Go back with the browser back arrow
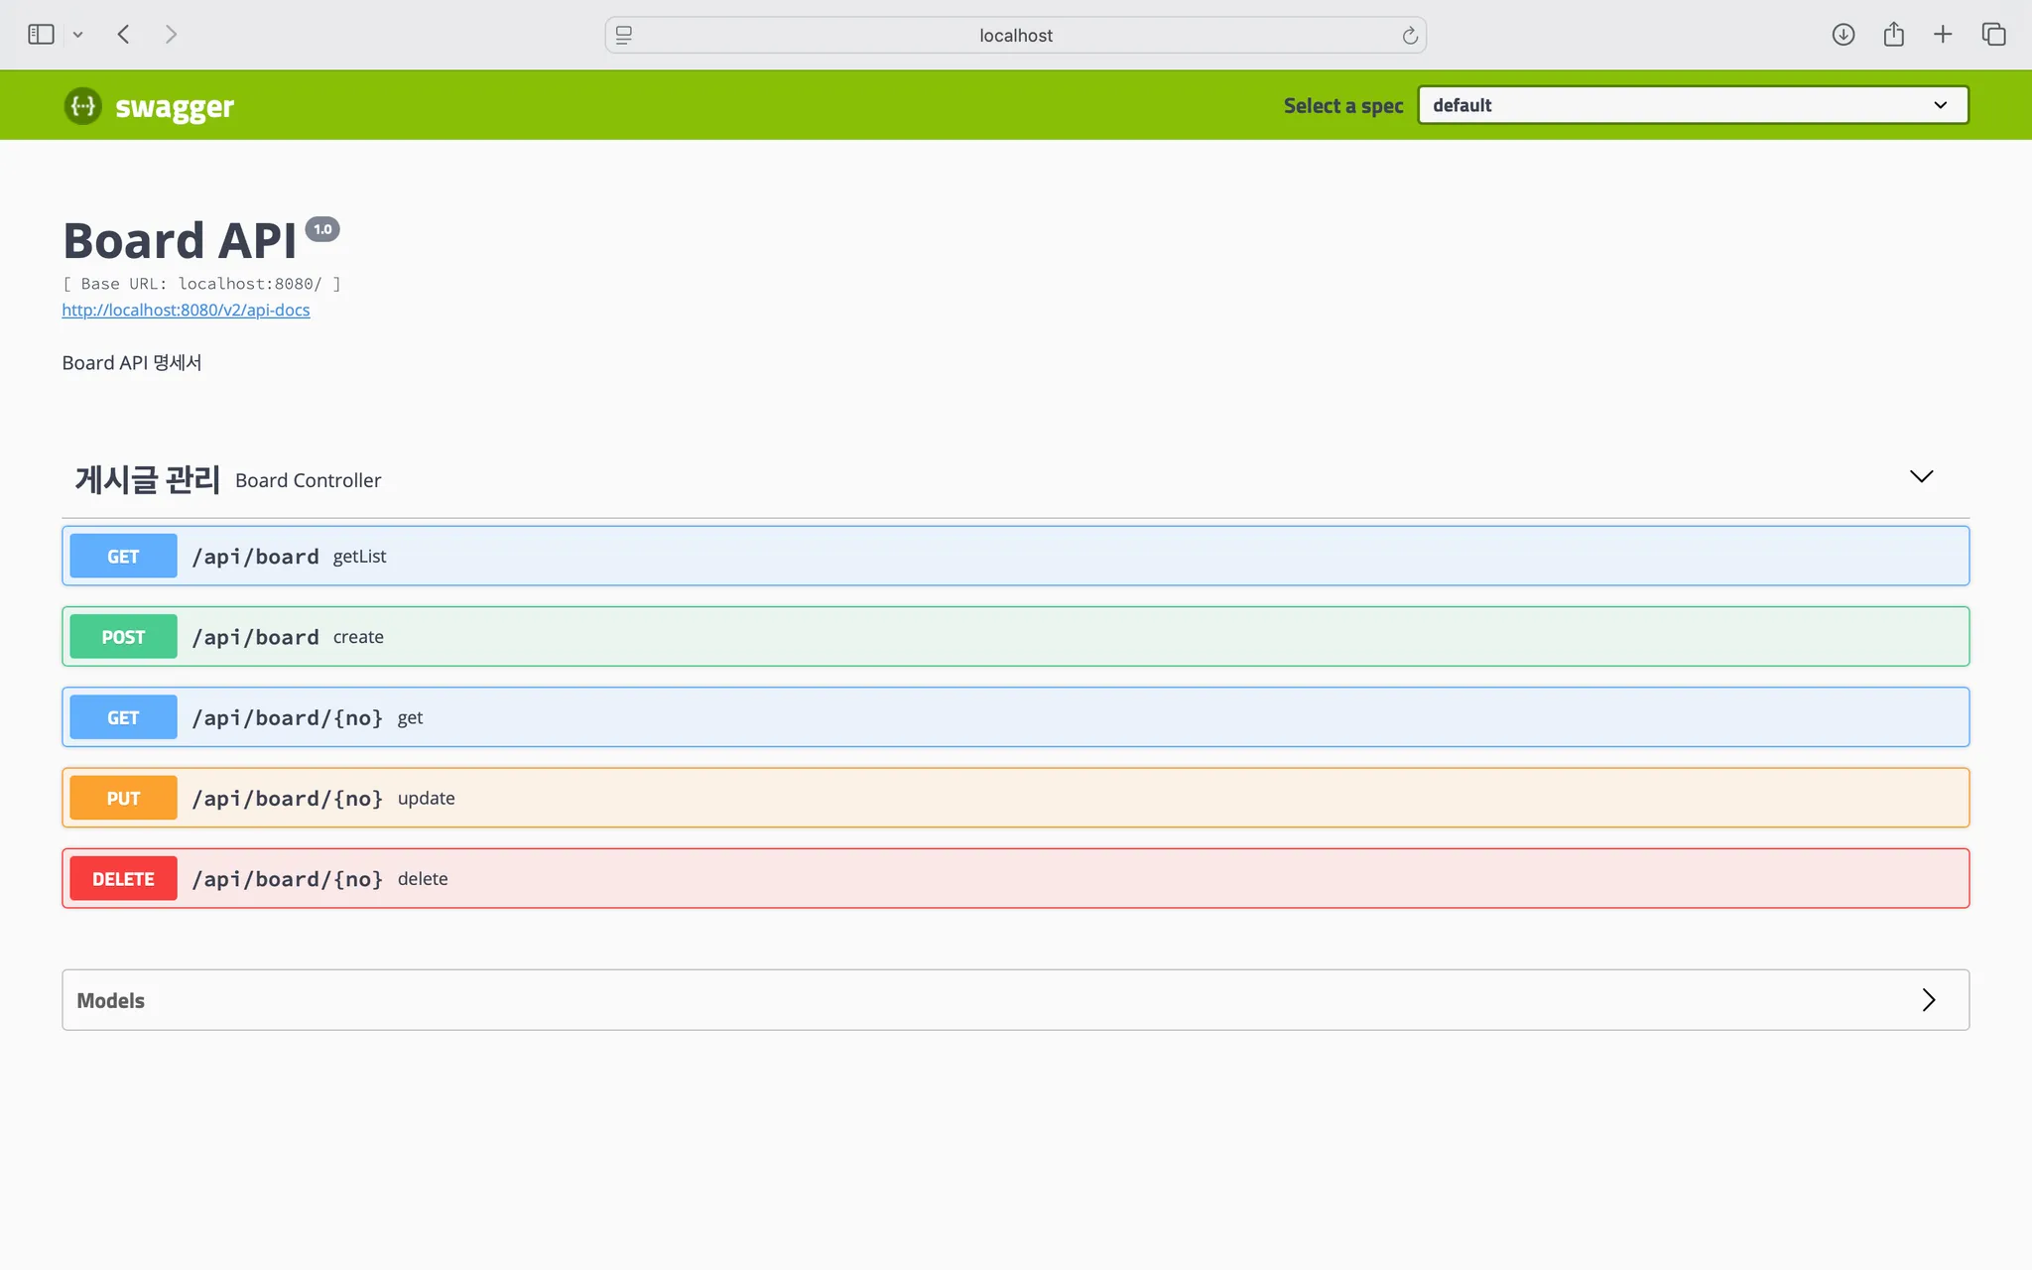The image size is (2032, 1270). [x=124, y=35]
